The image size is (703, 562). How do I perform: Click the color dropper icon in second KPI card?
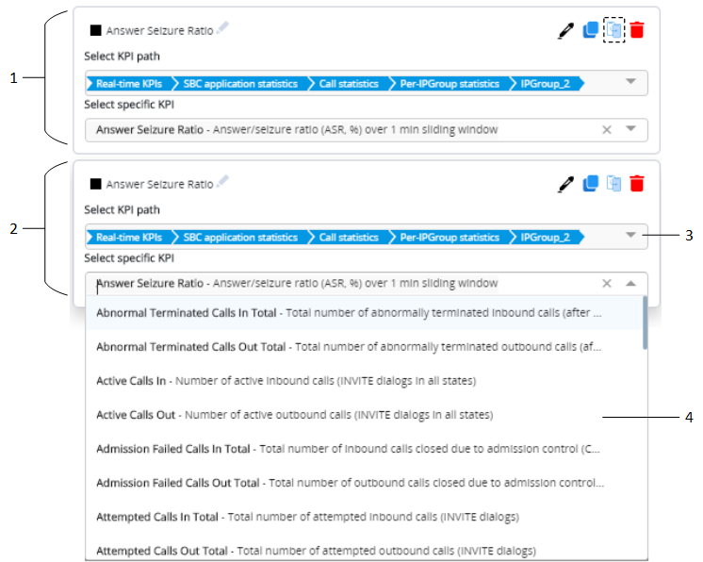tap(565, 184)
